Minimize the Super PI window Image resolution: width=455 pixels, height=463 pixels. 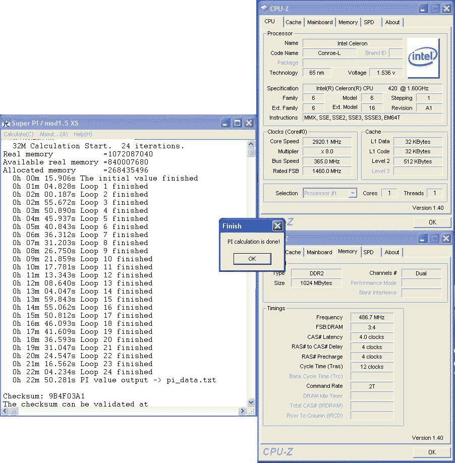point(225,123)
